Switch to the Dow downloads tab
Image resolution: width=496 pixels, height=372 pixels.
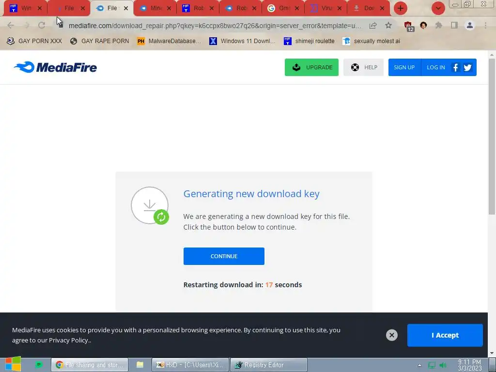[369, 8]
